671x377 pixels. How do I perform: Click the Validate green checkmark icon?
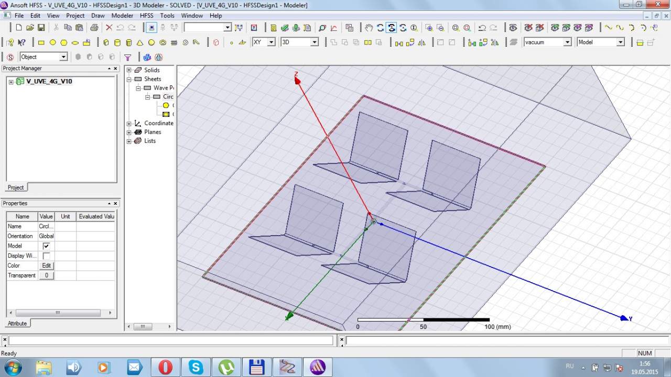point(285,28)
